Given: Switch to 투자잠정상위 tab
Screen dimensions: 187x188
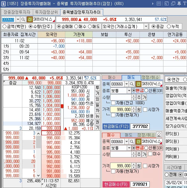Looking at the screenshot, I should pos(47,12).
